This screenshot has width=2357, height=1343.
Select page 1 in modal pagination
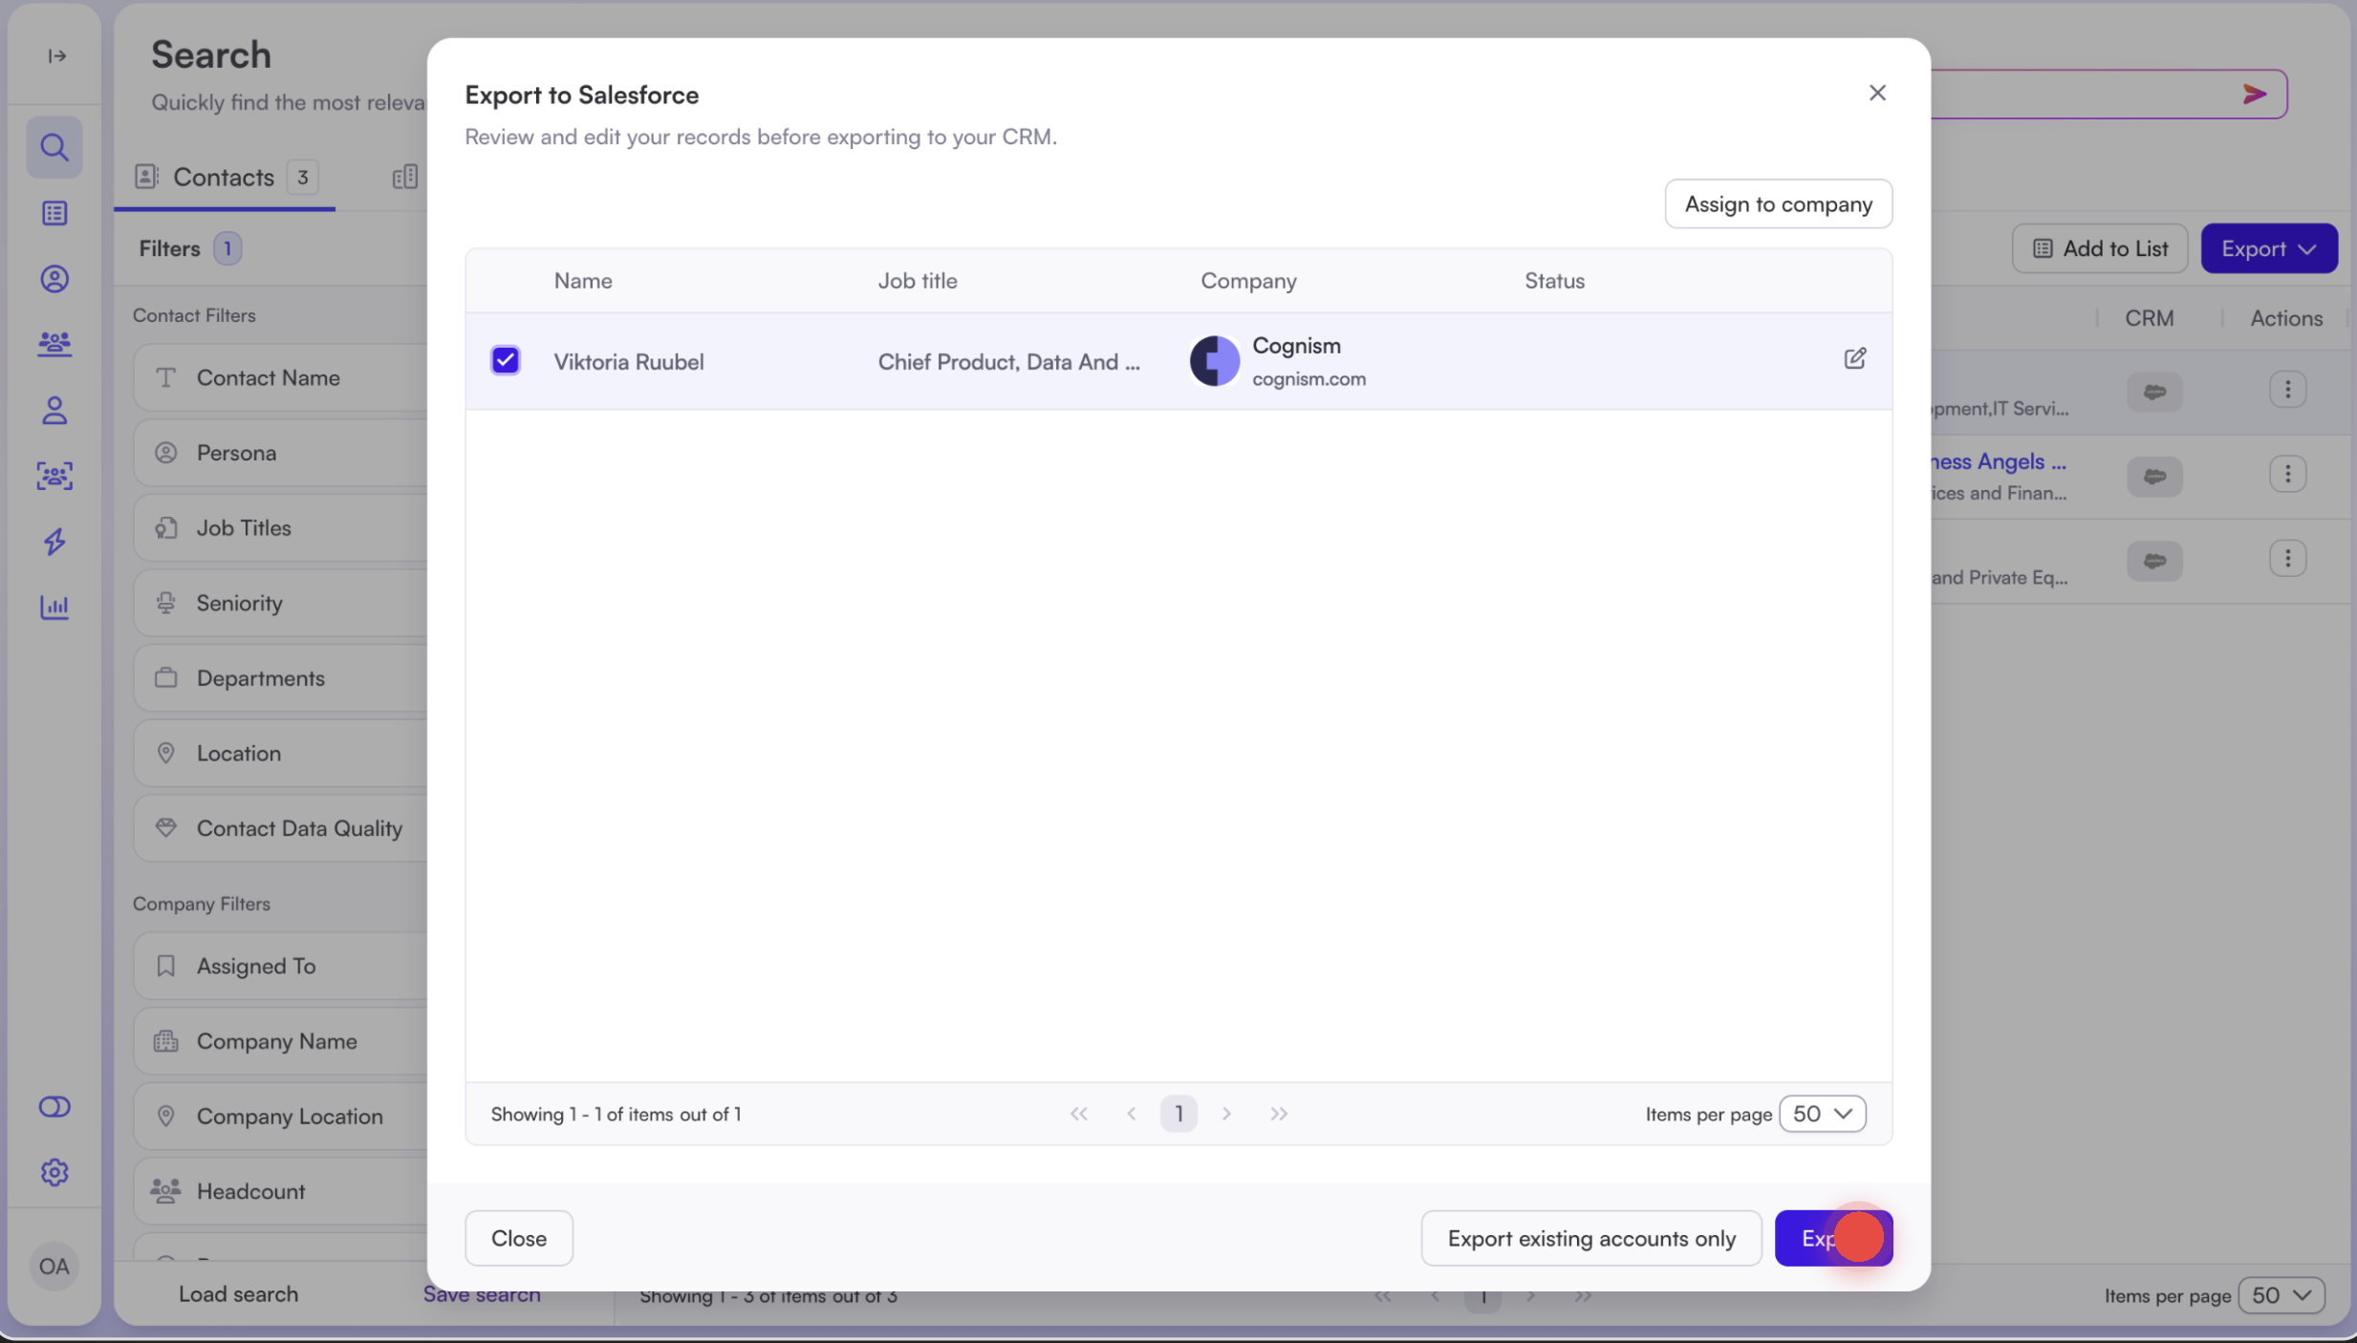click(1178, 1114)
